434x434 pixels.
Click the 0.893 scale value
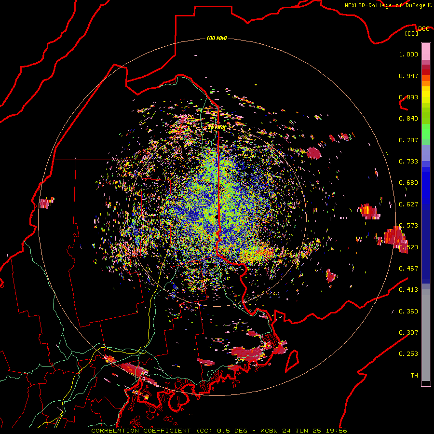[x=408, y=97]
